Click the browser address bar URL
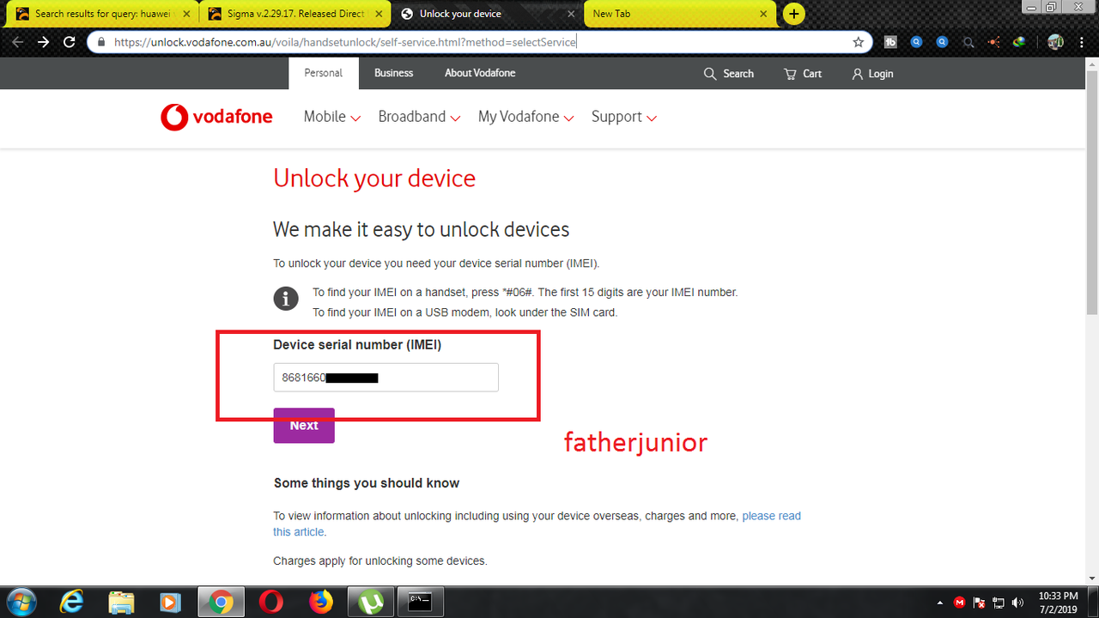Screen dimensions: 1099x618 click(345, 41)
